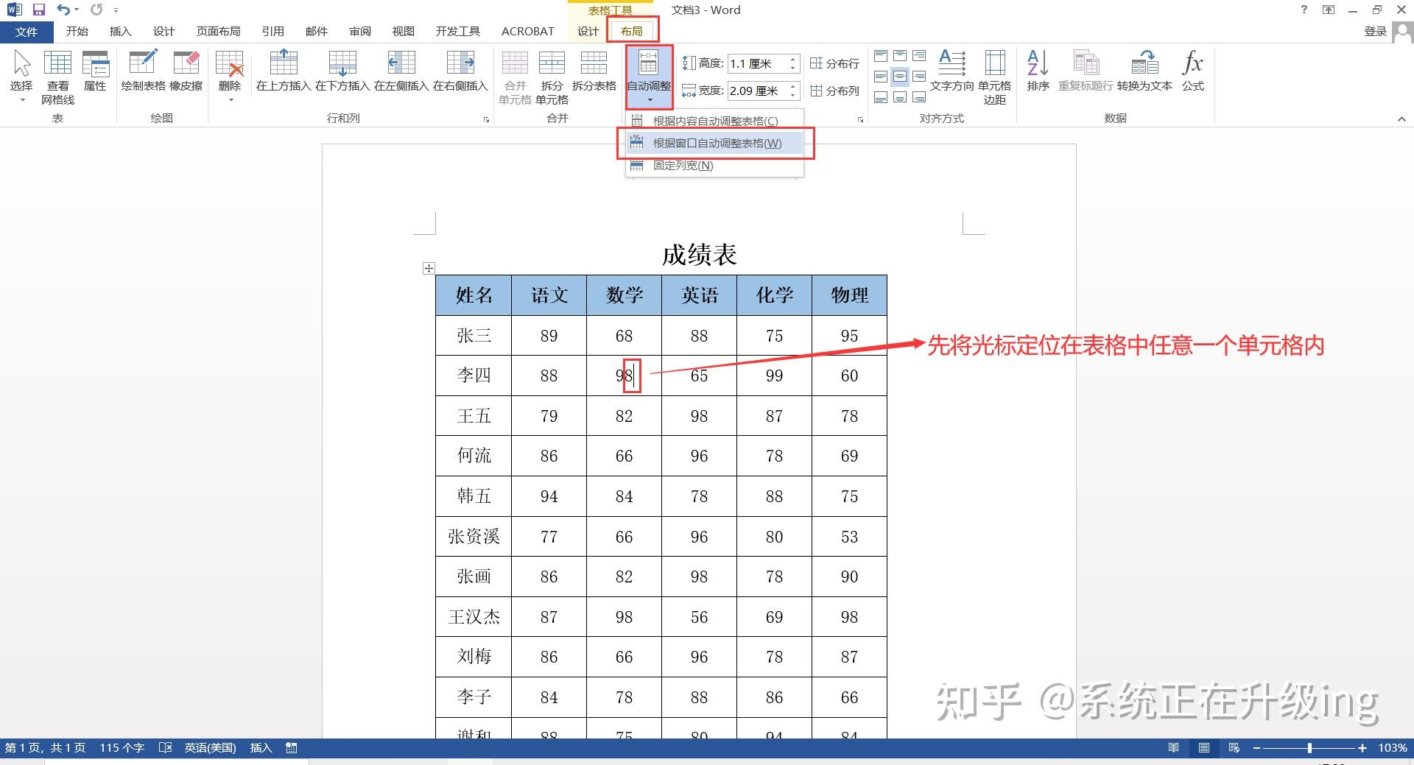Switch to the 页面布局 tab
The height and width of the screenshot is (765, 1414).
tap(218, 32)
